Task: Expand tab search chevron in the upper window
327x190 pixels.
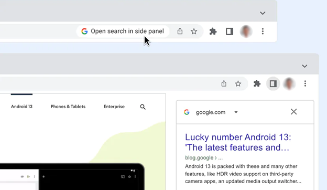Action: 263,13
